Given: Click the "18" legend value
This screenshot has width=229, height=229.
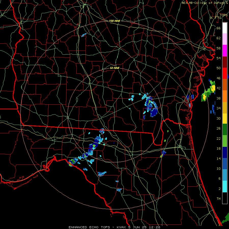Looking at the screenshot, I should tap(219, 149).
